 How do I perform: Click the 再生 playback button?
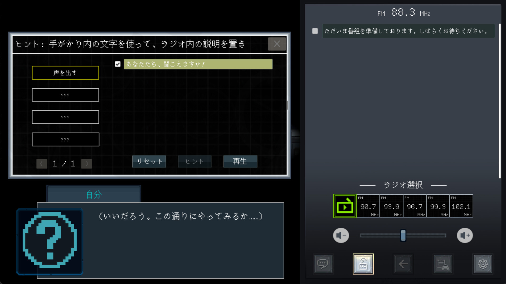[x=240, y=161]
